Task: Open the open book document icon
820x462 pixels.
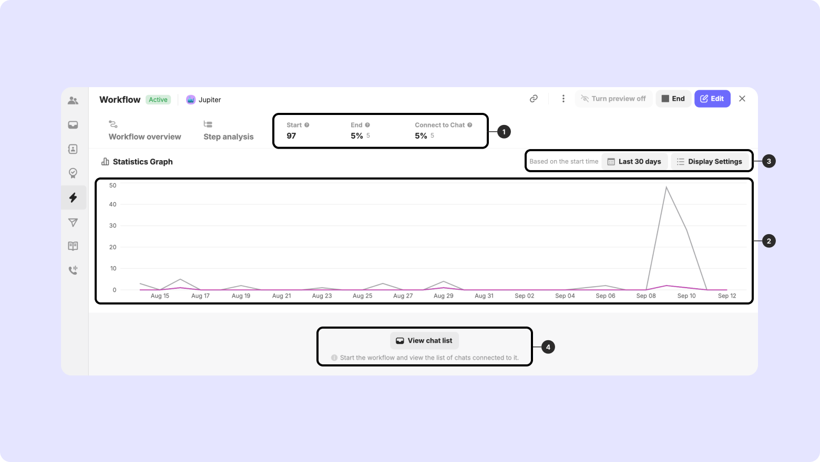Action: (x=73, y=246)
